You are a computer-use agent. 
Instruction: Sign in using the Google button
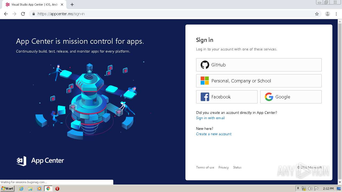[x=291, y=97]
